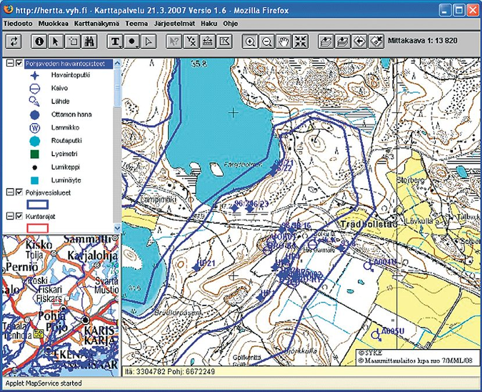Collapse the Pohjavesialueet legend group
This screenshot has height=392, width=482.
pyautogui.click(x=10, y=192)
